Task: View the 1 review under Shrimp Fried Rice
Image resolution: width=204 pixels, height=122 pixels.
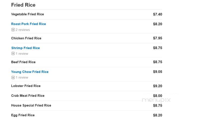Action: [x=22, y=54]
